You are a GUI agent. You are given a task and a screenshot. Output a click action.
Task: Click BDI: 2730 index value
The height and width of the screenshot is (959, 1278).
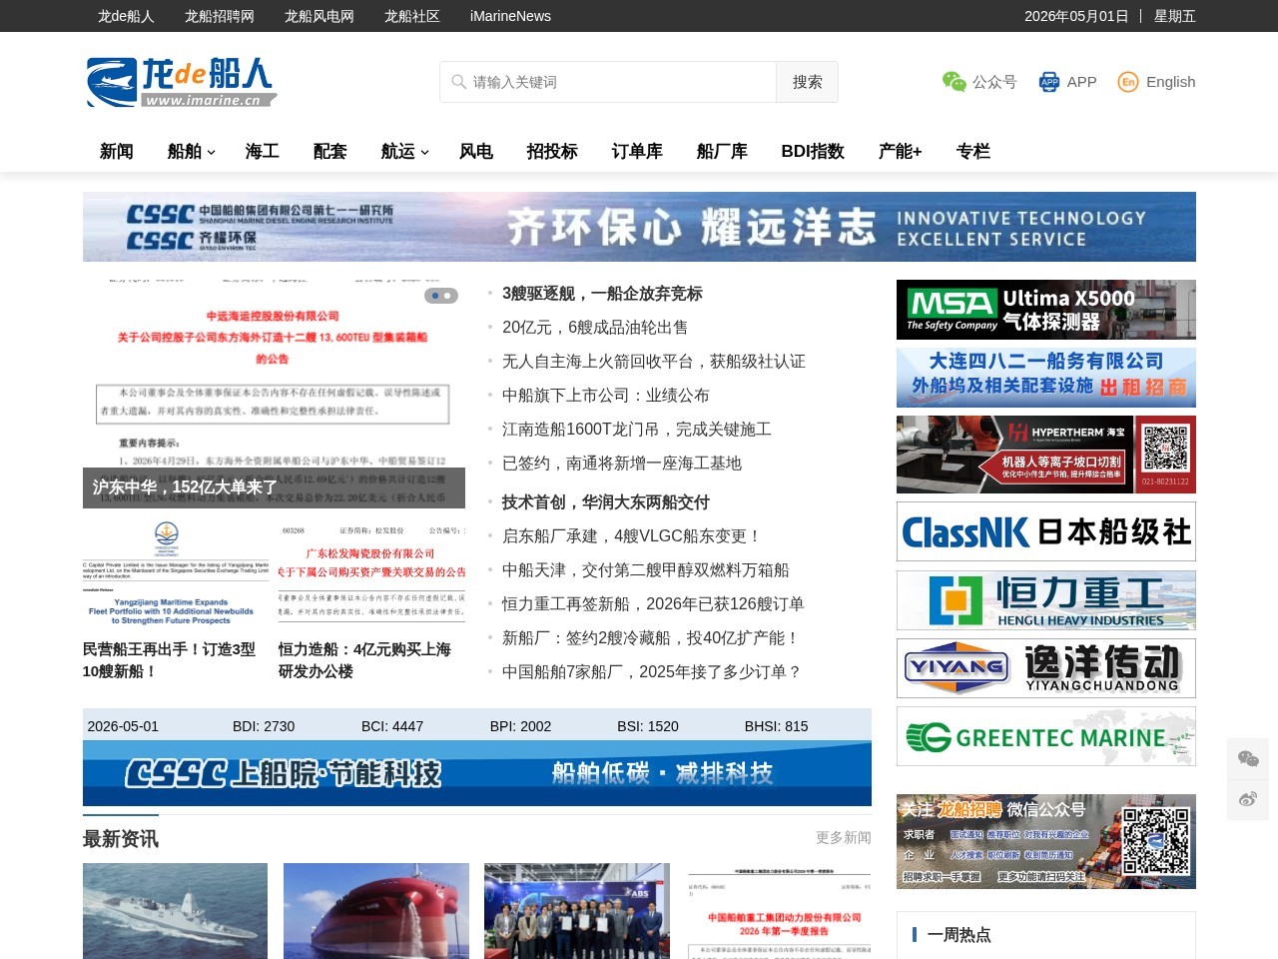tap(264, 726)
